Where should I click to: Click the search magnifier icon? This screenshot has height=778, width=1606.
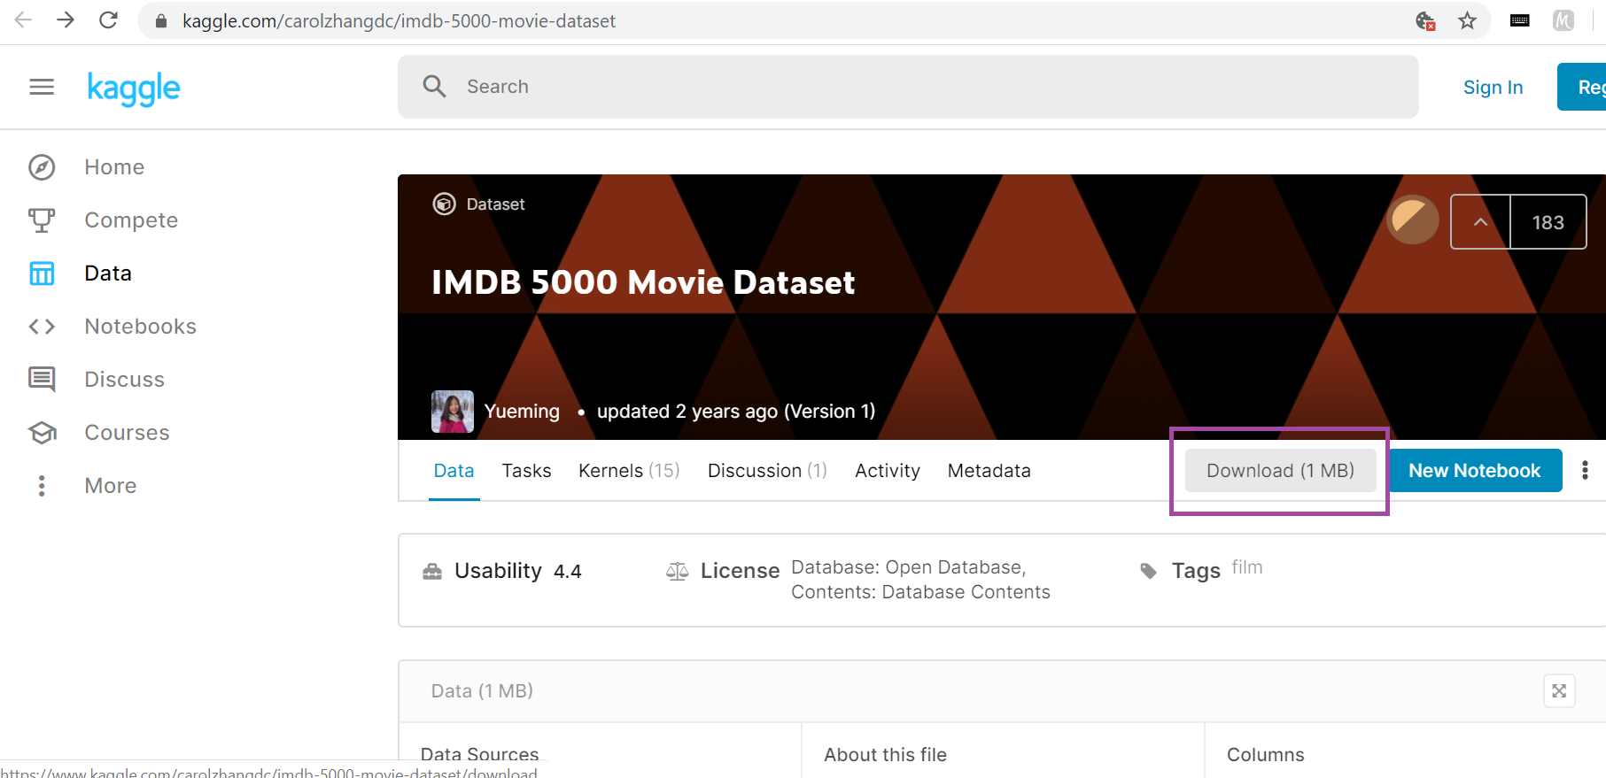click(434, 86)
